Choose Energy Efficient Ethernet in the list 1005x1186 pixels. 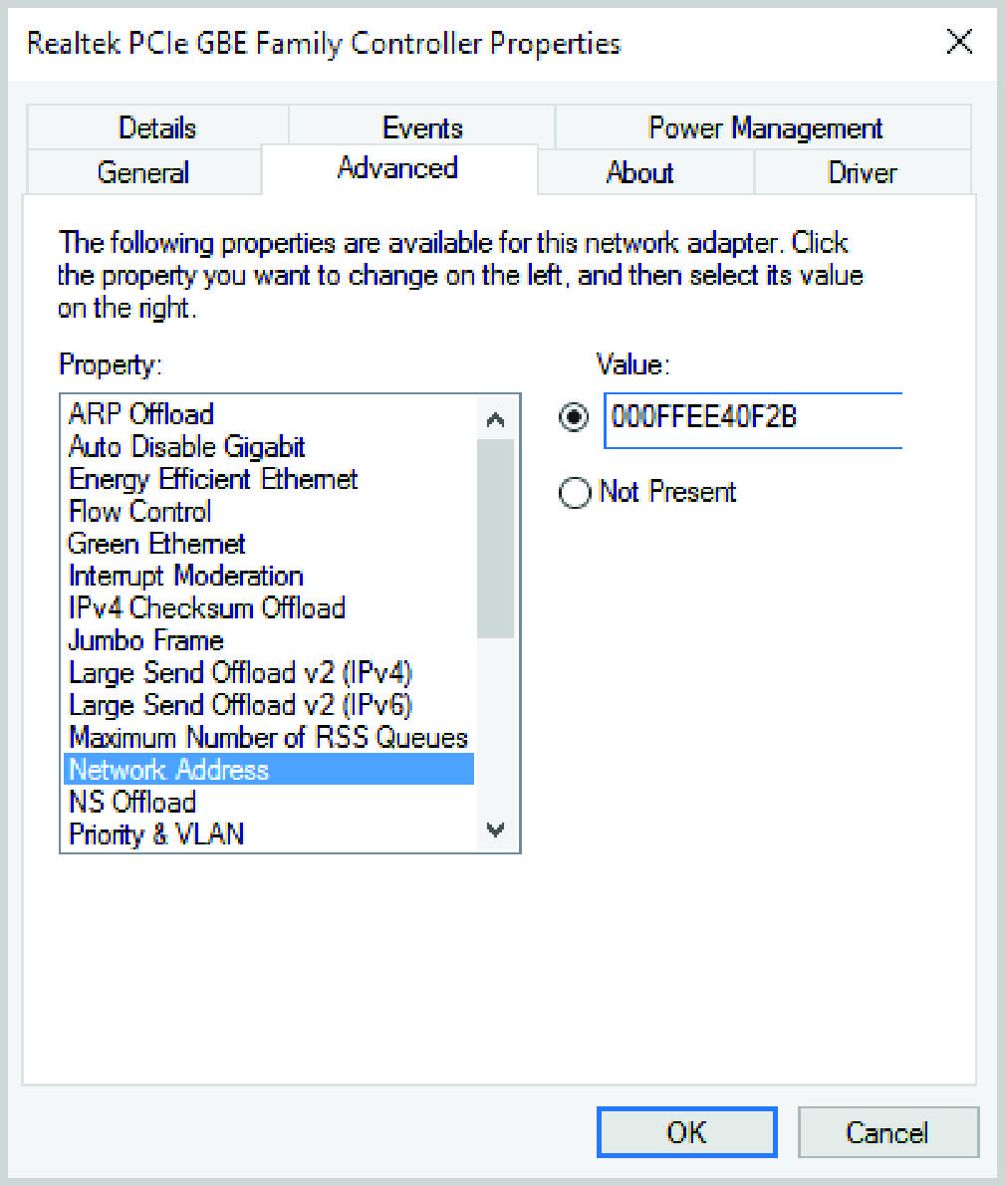[x=269, y=480]
